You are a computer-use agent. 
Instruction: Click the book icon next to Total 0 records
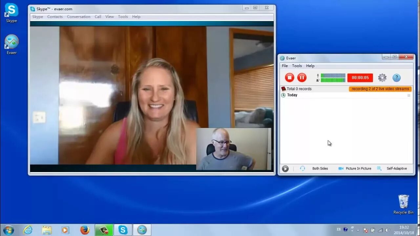pos(283,89)
